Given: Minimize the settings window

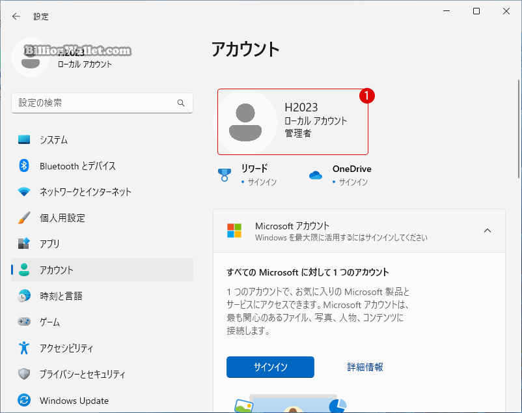Looking at the screenshot, I should [x=446, y=11].
